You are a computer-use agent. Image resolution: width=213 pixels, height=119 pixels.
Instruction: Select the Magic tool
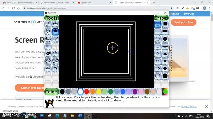(x=55, y=39)
